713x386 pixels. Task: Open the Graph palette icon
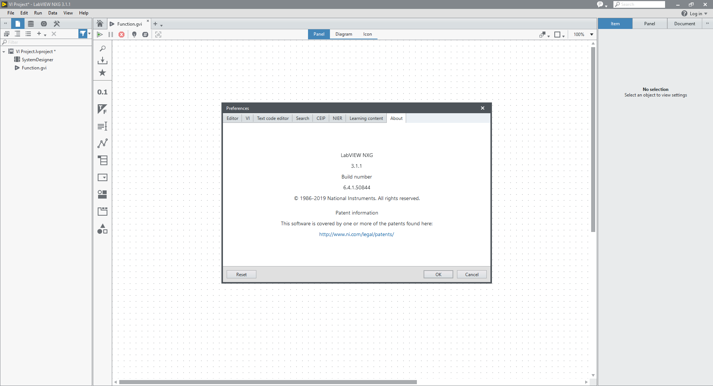tap(103, 143)
